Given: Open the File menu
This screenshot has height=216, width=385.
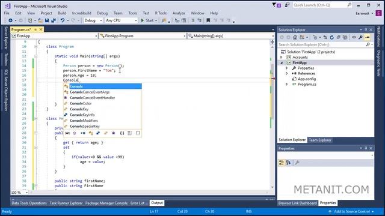Looking at the screenshot, I should [x=7, y=13].
